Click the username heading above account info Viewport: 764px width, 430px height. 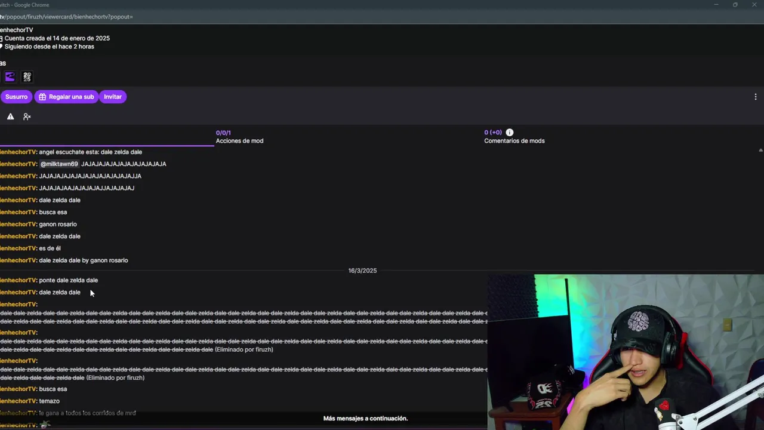(16, 30)
